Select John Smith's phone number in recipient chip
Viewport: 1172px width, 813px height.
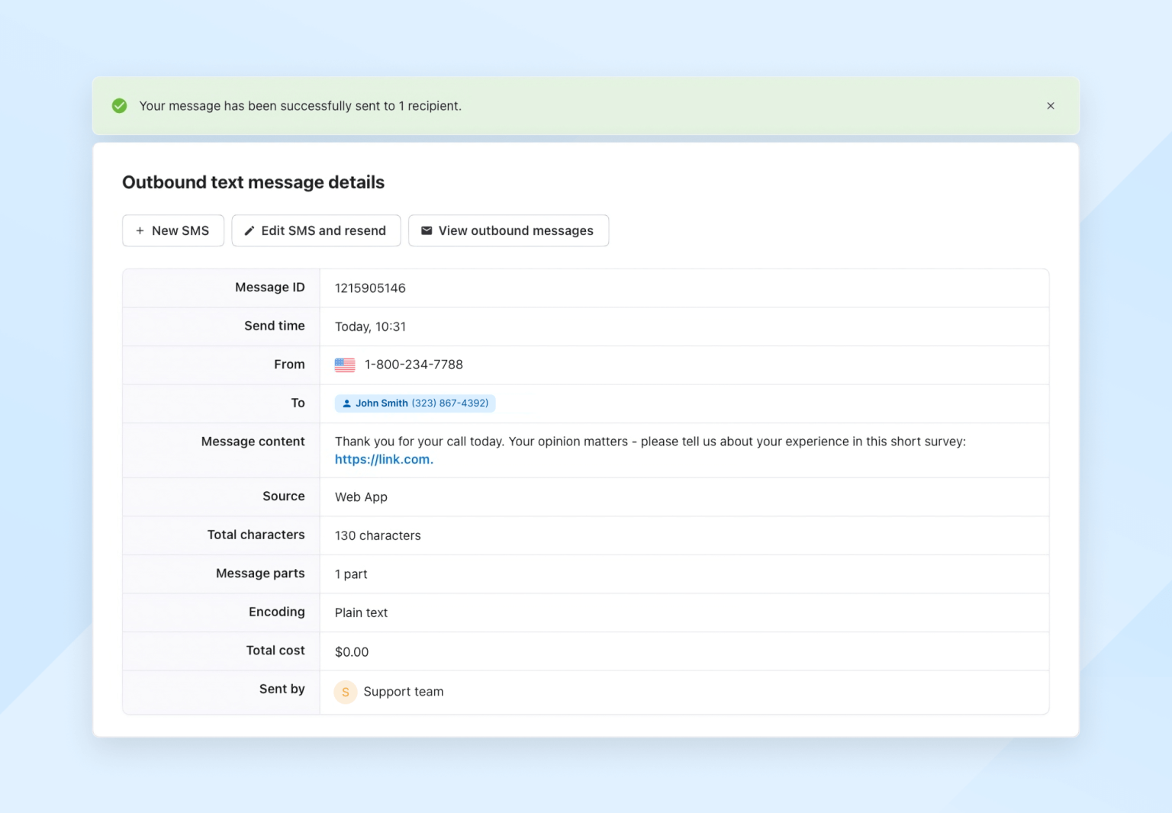coord(450,403)
